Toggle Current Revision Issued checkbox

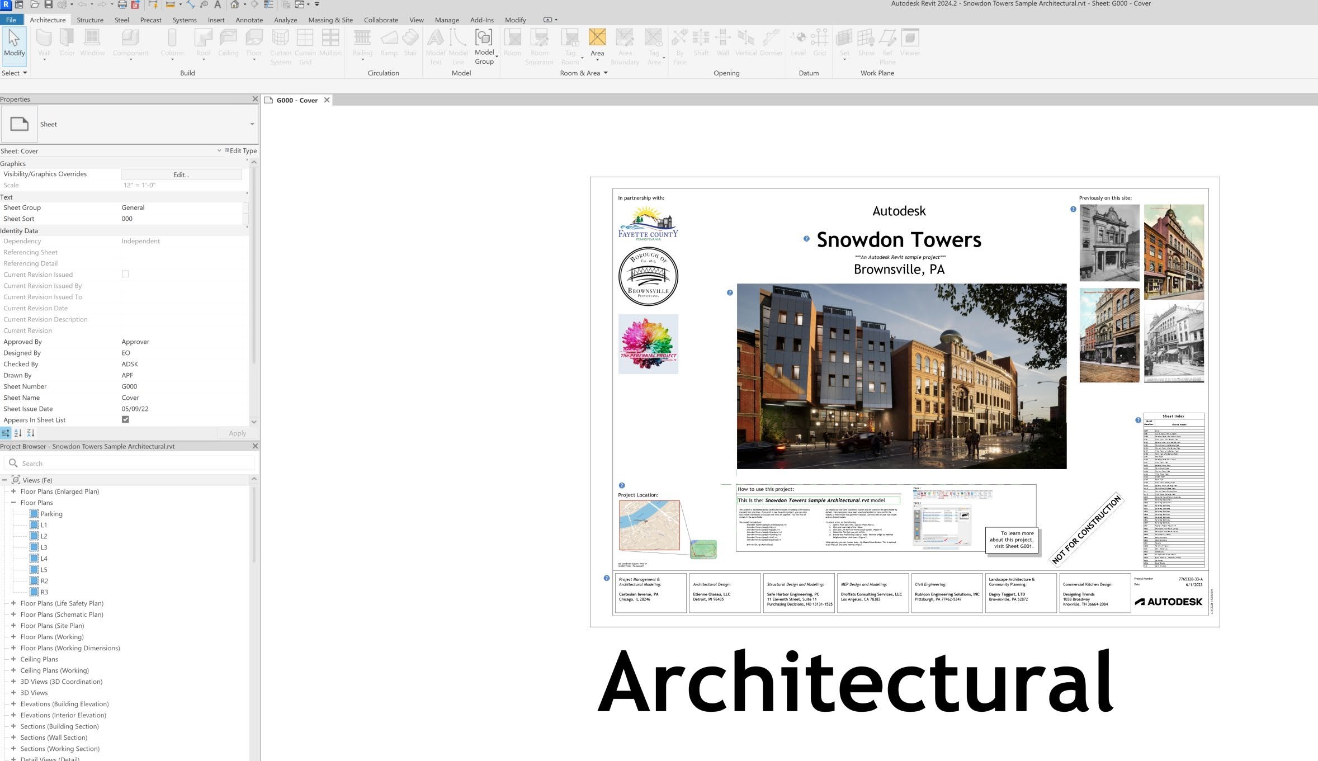pyautogui.click(x=125, y=274)
